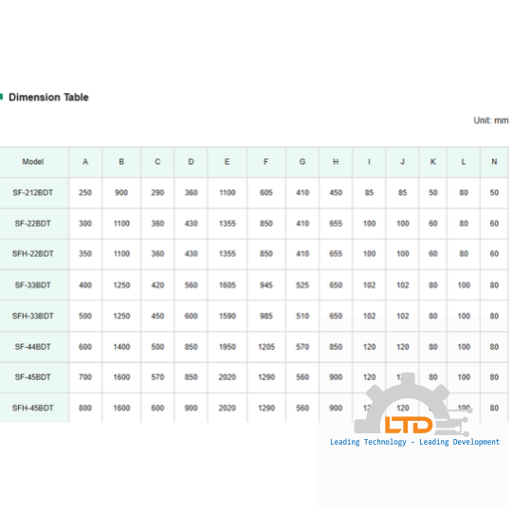Click the "1590" value for SFH-33BDT

tap(228, 316)
